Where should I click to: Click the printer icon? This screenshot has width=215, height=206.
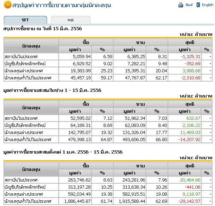point(181,5)
